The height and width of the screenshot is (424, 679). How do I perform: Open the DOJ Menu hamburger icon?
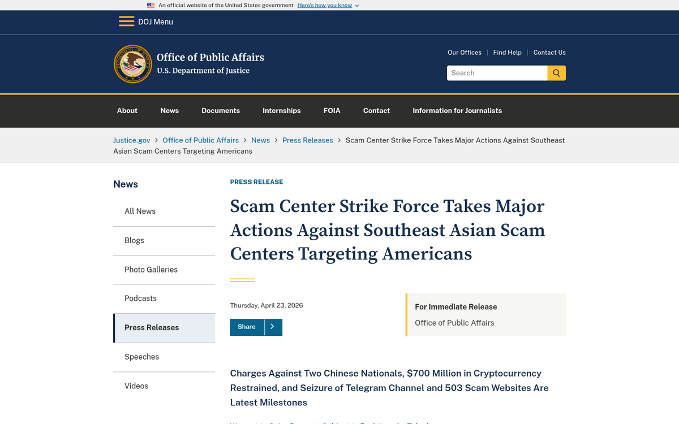click(x=126, y=21)
